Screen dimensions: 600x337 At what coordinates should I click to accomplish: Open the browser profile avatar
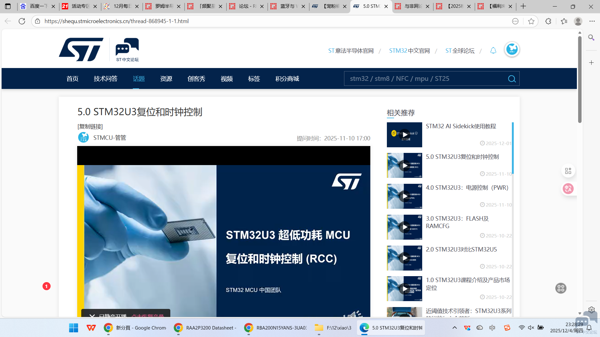click(578, 21)
